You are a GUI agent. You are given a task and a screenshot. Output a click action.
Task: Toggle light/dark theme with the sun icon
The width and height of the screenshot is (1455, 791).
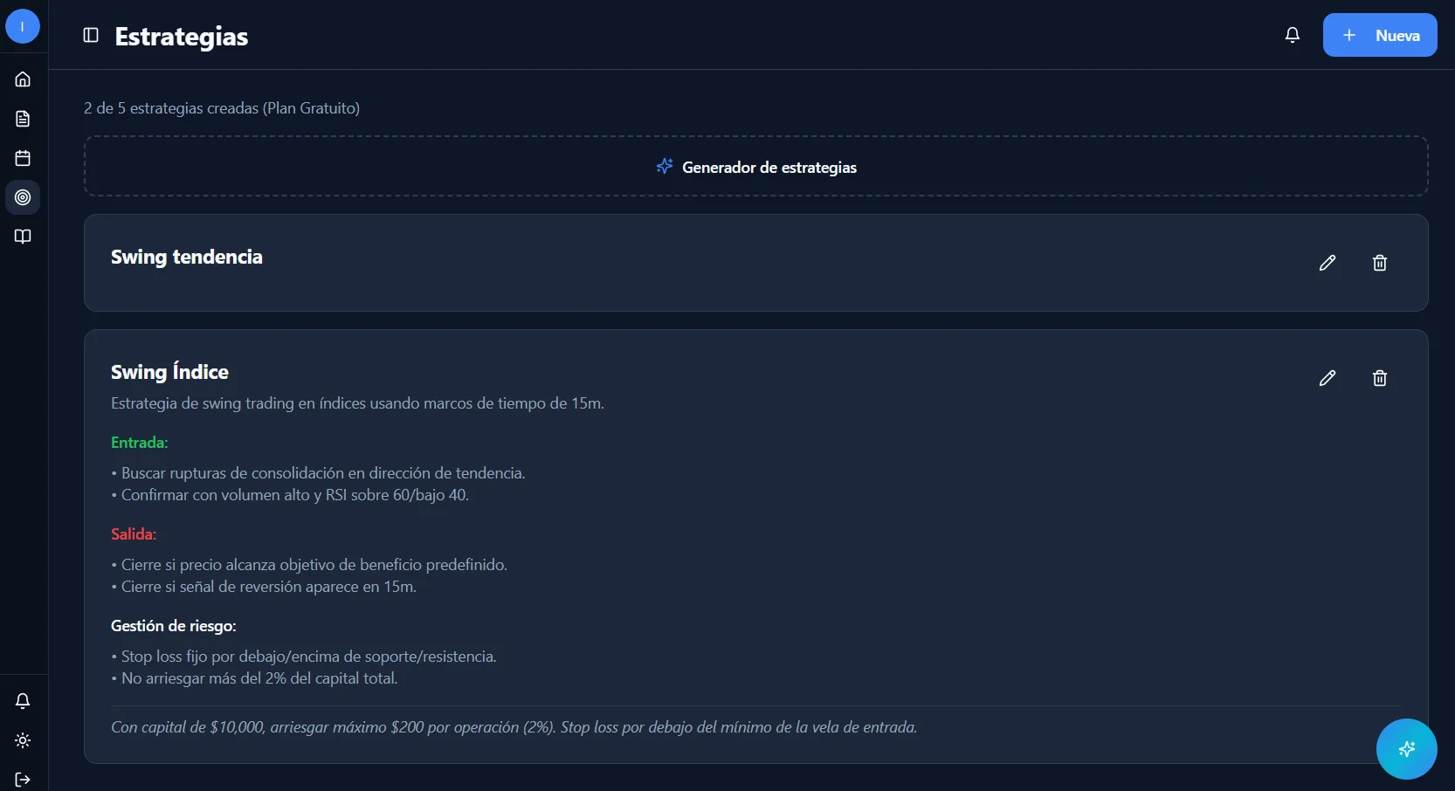pyautogui.click(x=23, y=740)
